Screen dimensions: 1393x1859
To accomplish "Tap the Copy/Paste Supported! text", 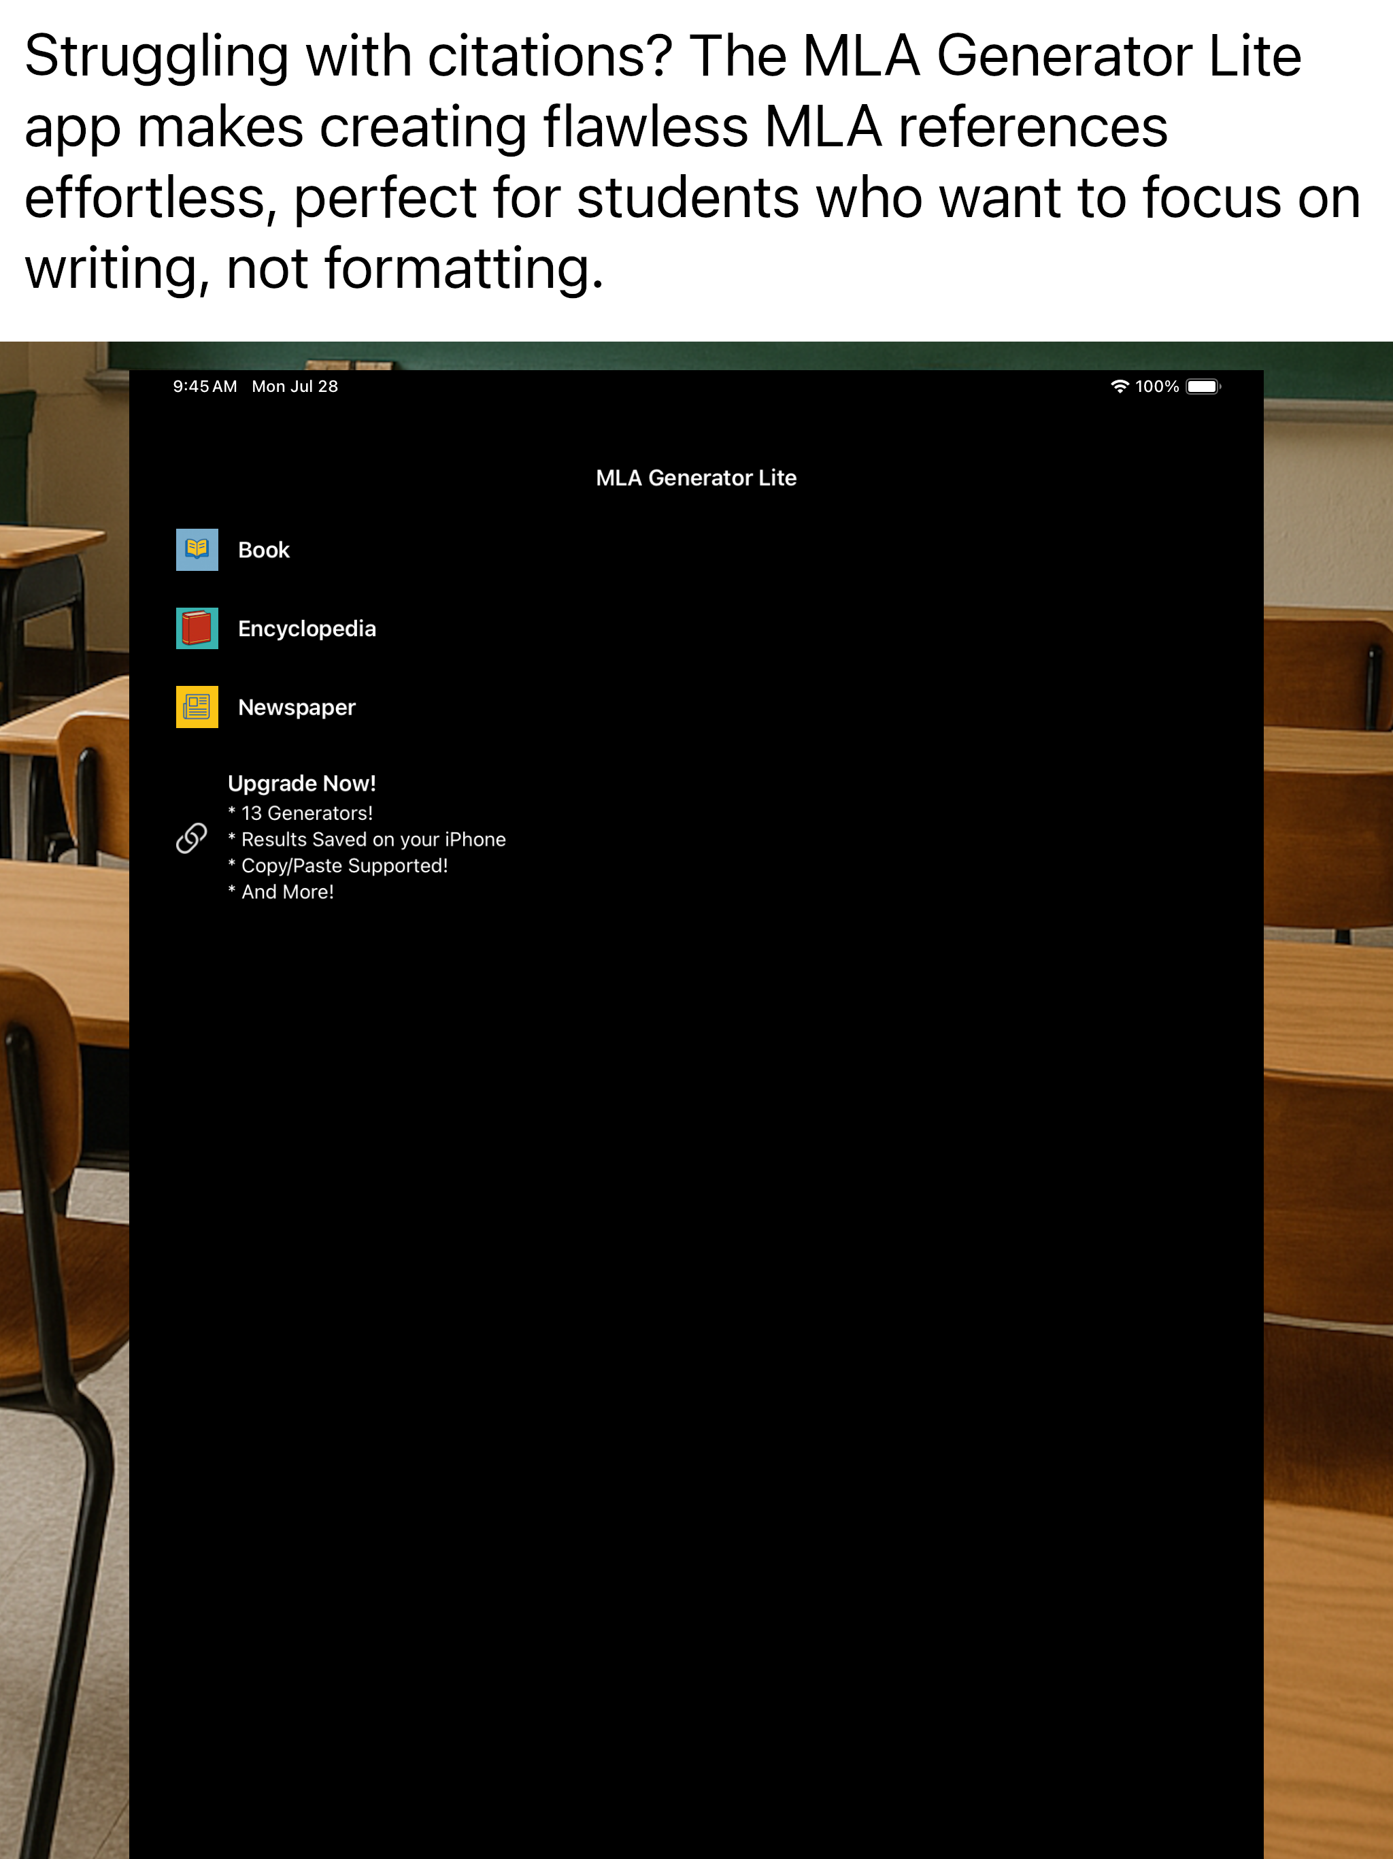I will pos(338,866).
